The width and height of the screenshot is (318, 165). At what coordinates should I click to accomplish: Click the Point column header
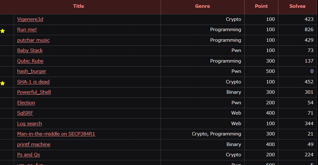click(x=261, y=6)
